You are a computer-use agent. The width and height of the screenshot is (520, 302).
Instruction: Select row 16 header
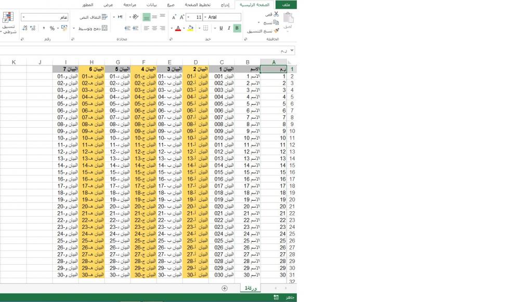292,172
